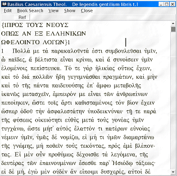Screen dimensions: 177x176
Task: Click the word 'καθισταμένοις'
Action: [x=94, y=103]
